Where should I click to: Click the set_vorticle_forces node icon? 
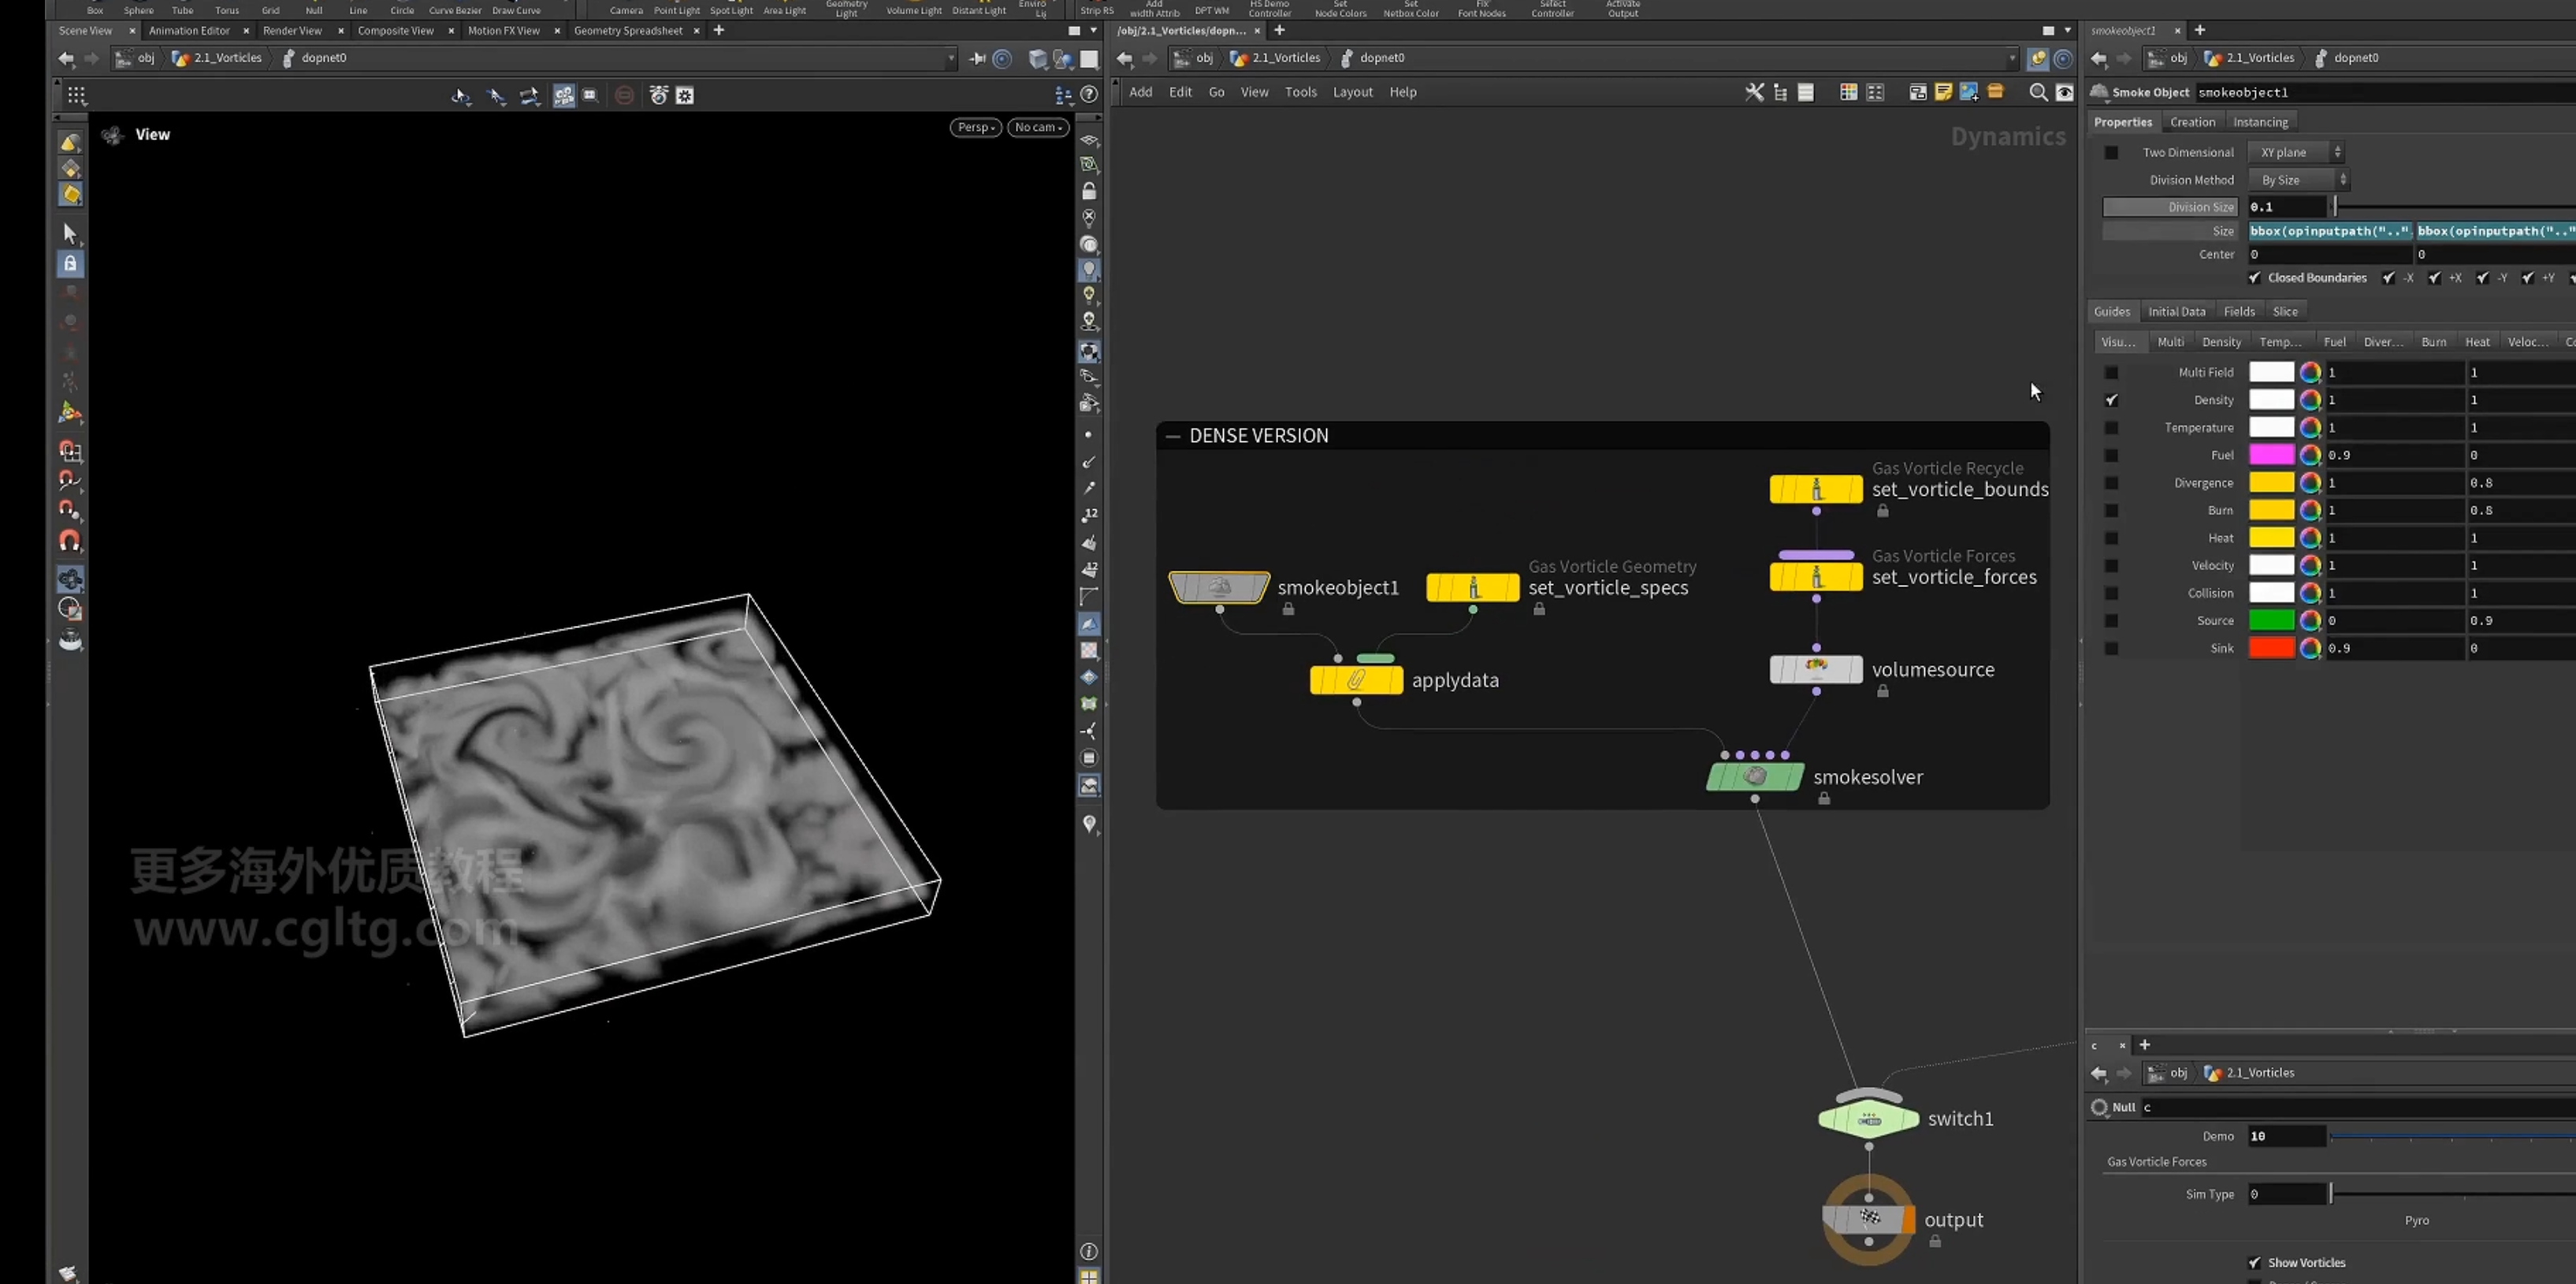tap(1816, 577)
